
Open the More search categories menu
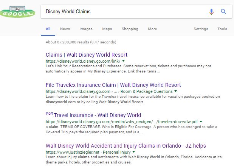tap(152, 29)
